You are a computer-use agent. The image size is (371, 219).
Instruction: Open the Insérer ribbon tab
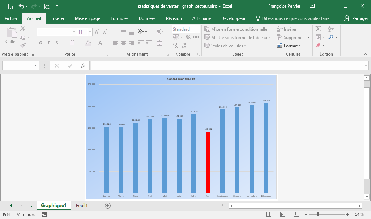click(58, 18)
